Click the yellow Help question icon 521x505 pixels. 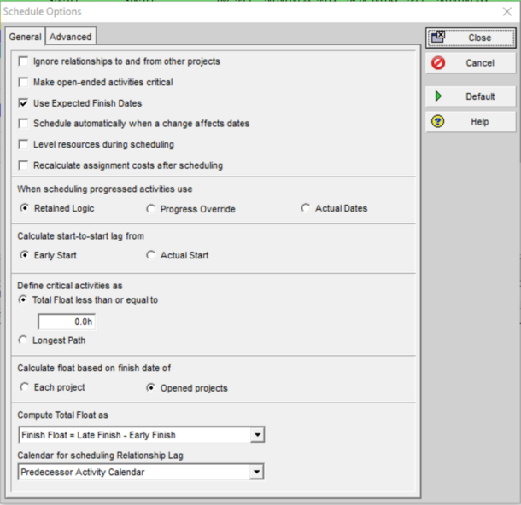point(438,122)
